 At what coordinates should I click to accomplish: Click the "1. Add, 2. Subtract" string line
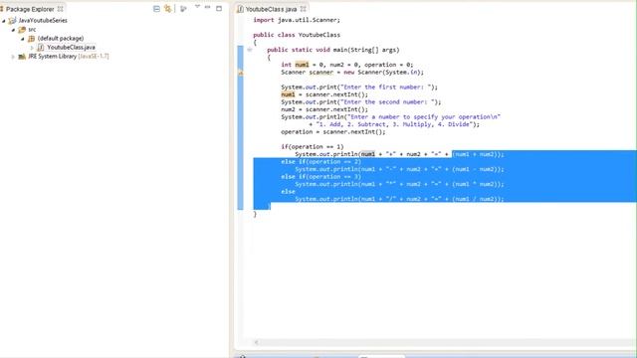tap(394, 124)
